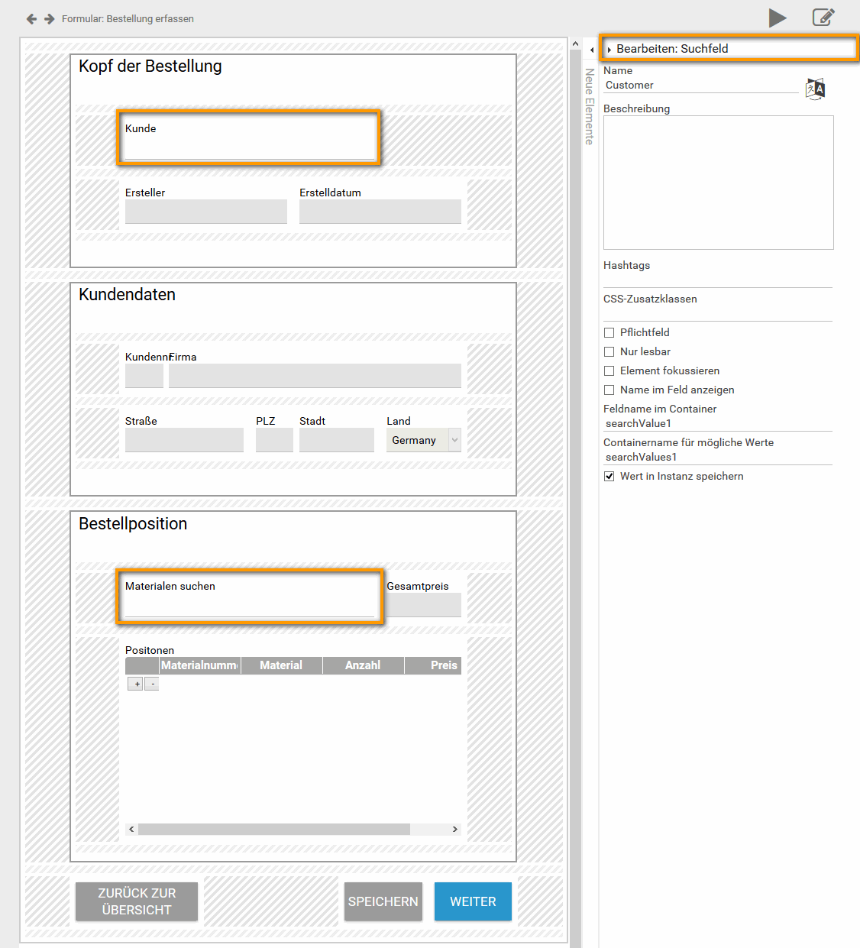
Task: Click the back arrow icon
Action: 31,19
